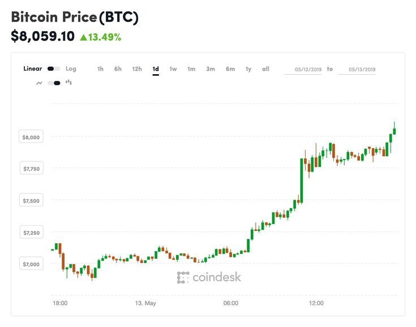Screen dimensions: 416x327
Task: Click the green price-up arrow indicator
Action: click(83, 37)
